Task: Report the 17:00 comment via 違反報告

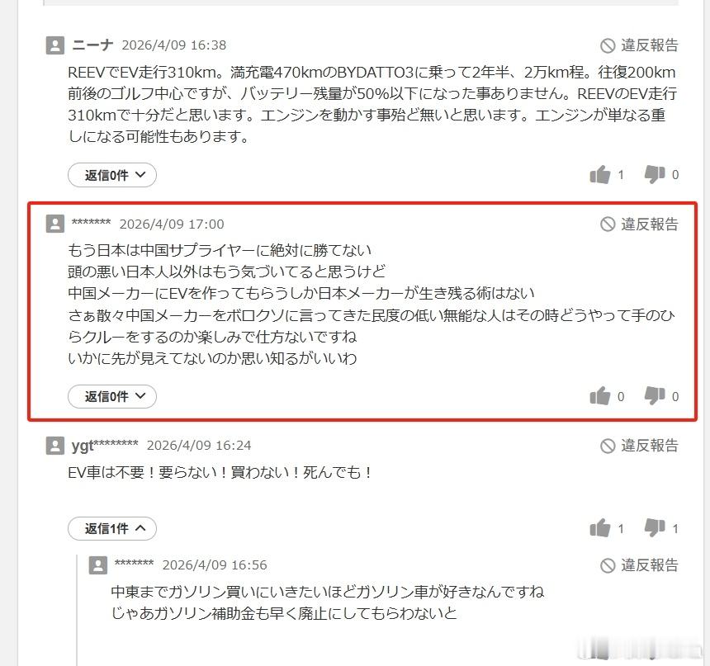Action: click(x=639, y=224)
